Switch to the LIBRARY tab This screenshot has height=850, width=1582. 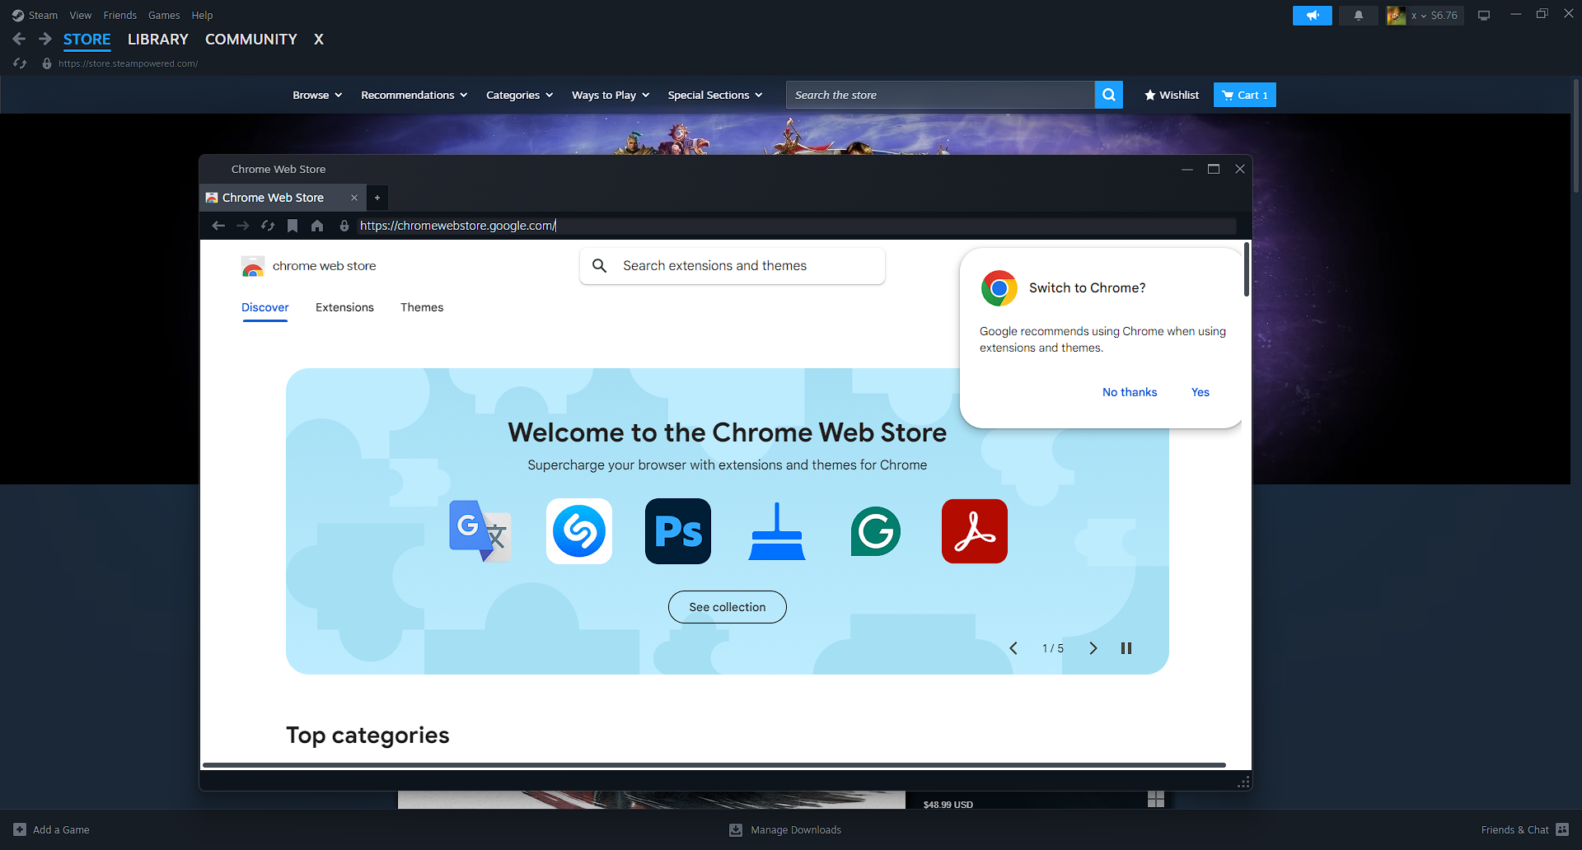(x=158, y=39)
